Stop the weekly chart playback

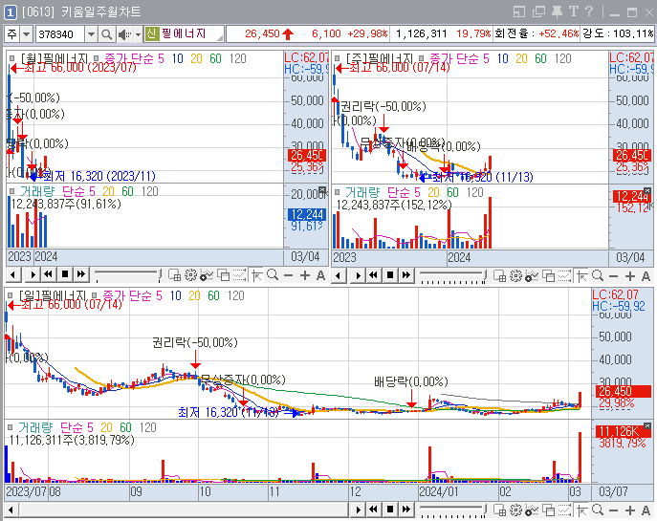click(x=389, y=274)
